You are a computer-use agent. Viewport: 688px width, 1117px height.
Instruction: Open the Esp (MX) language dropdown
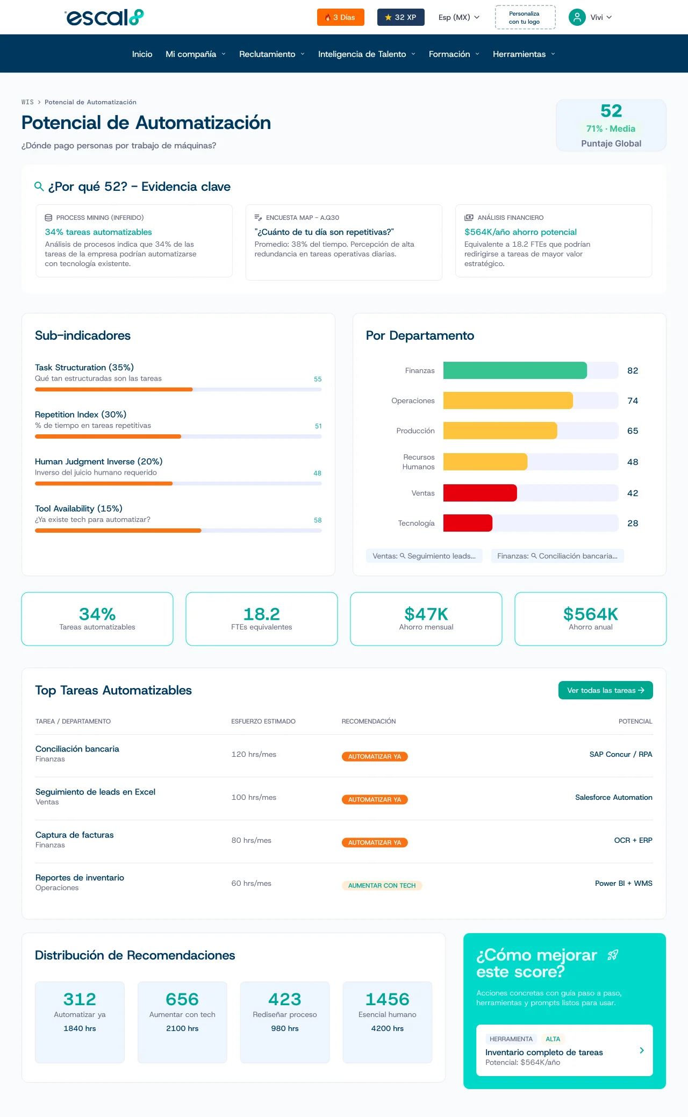point(459,17)
